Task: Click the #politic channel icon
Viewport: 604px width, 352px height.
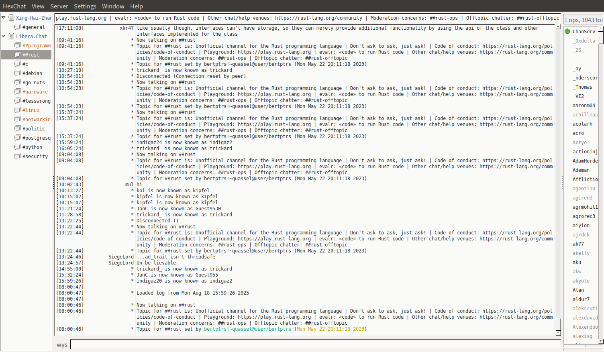Action: (x=18, y=128)
